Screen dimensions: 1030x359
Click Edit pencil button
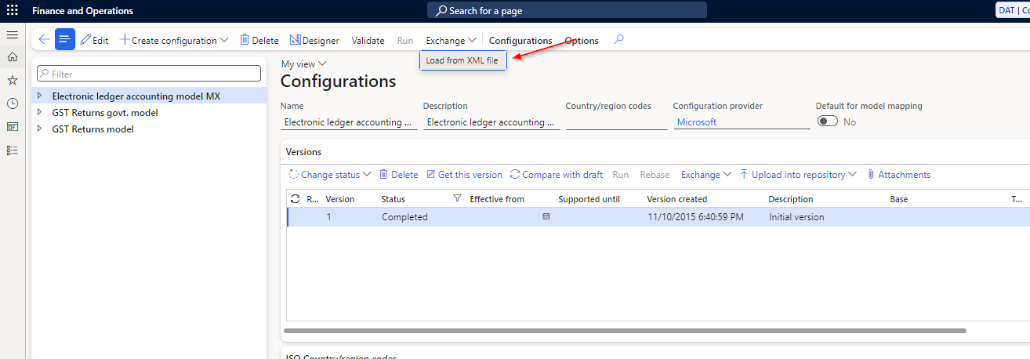pos(95,40)
